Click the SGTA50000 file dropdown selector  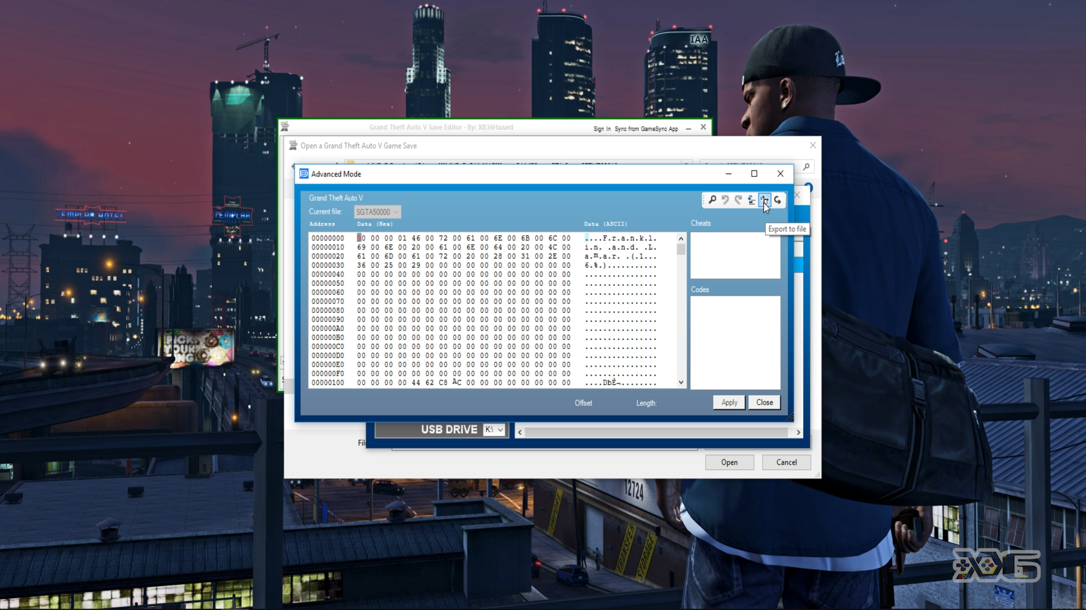pyautogui.click(x=377, y=212)
